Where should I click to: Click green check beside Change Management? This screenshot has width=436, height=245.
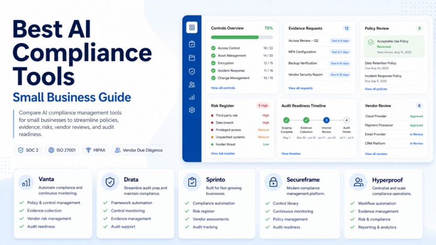[x=213, y=78]
